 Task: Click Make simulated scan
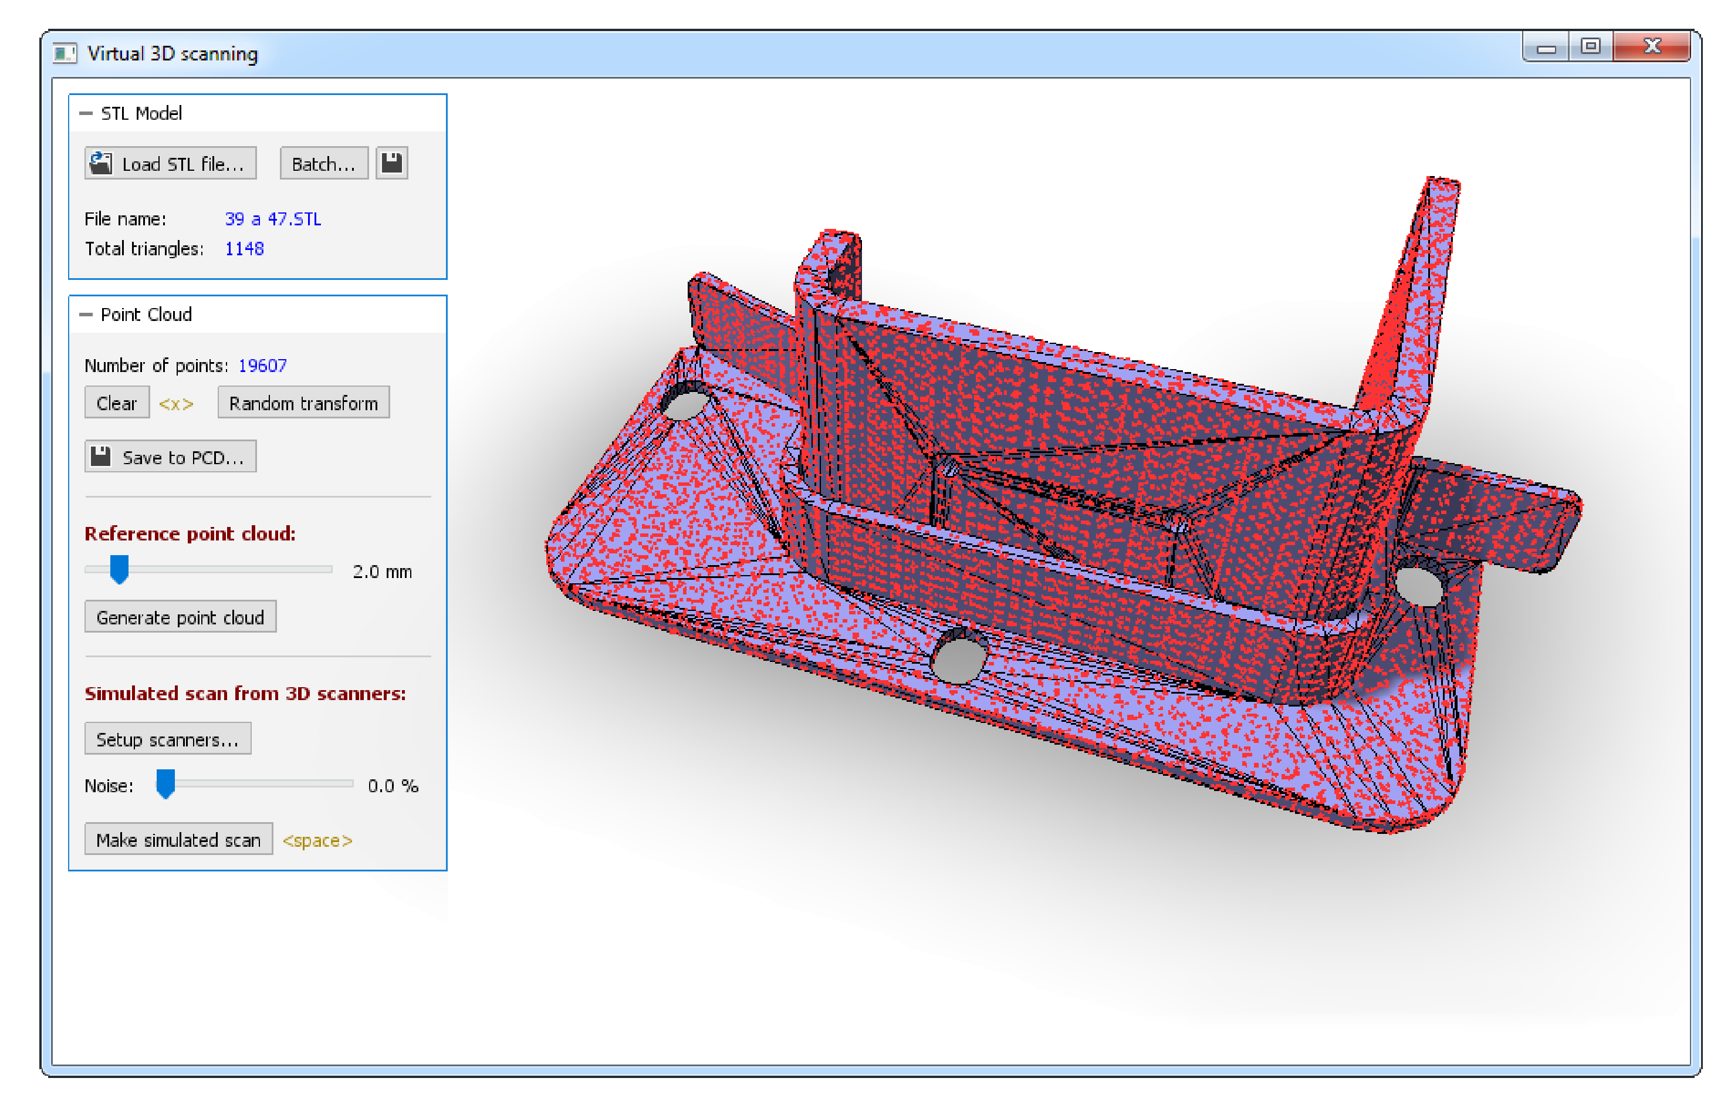pos(178,840)
